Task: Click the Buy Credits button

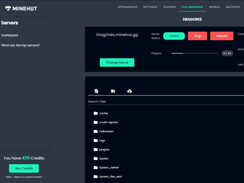Action: tap(24, 168)
